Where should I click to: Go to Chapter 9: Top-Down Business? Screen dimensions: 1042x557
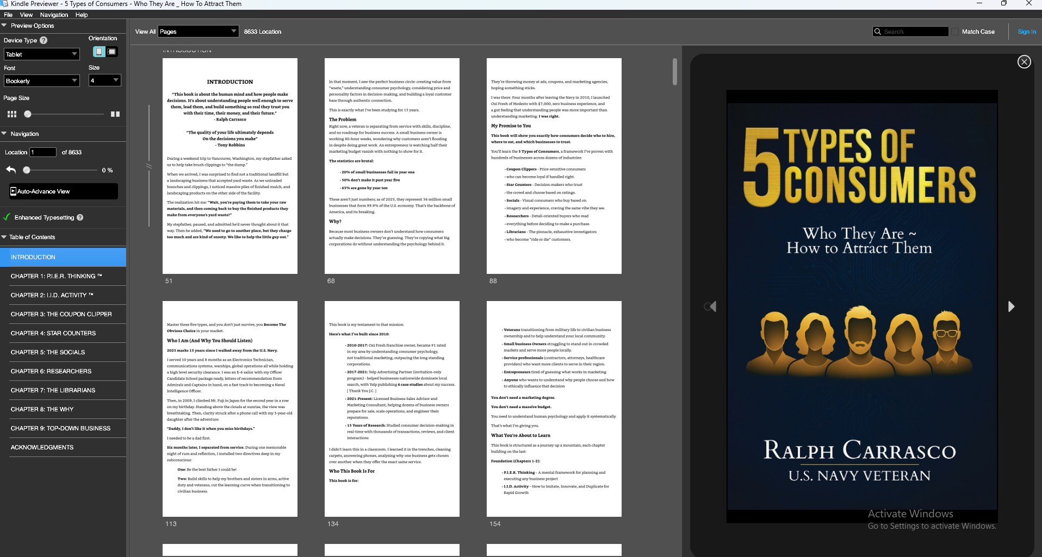(63, 428)
